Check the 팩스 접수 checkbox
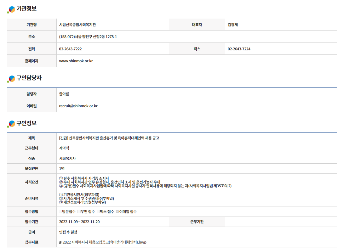 pyautogui.click(x=98, y=211)
